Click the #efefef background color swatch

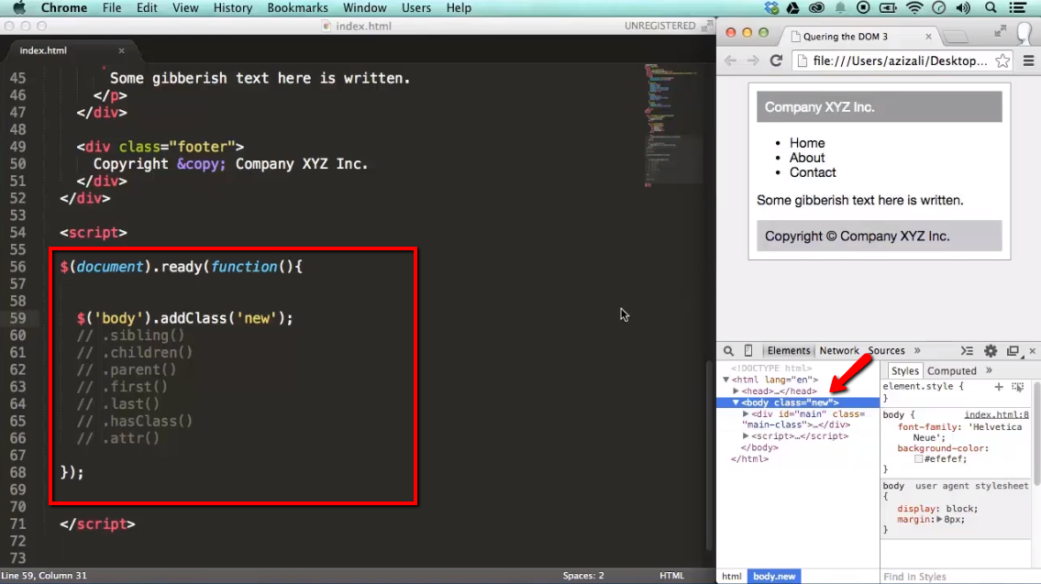point(918,459)
